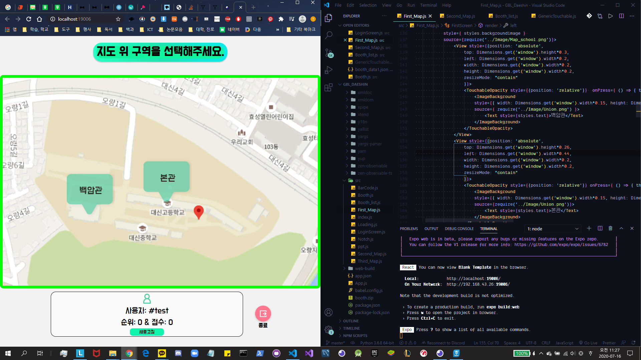Open the Terminal menu
Viewport: 641px width, 360px height.
click(x=428, y=5)
